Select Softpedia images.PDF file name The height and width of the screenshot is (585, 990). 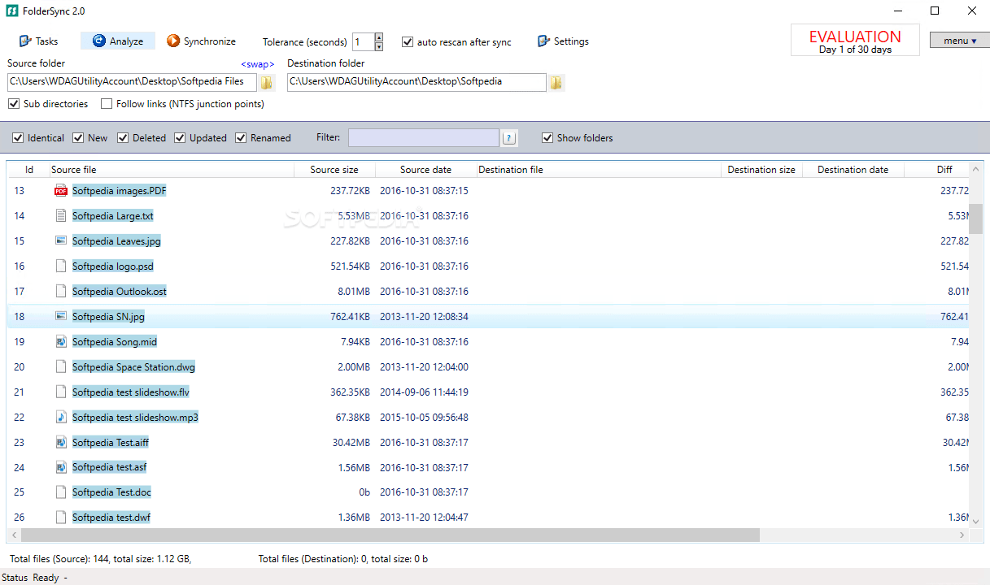(x=120, y=191)
